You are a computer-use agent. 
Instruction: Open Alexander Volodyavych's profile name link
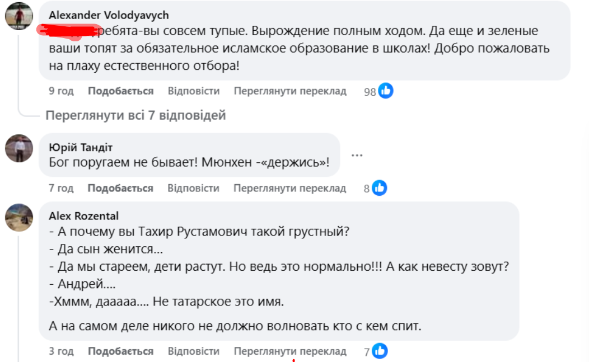tap(109, 15)
